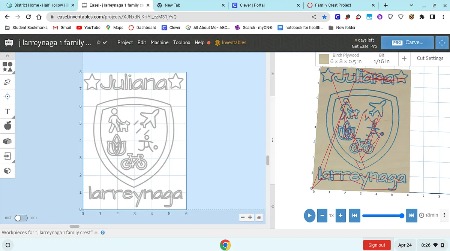The width and height of the screenshot is (450, 251).
Task: Open the Machine menu
Action: tap(159, 43)
